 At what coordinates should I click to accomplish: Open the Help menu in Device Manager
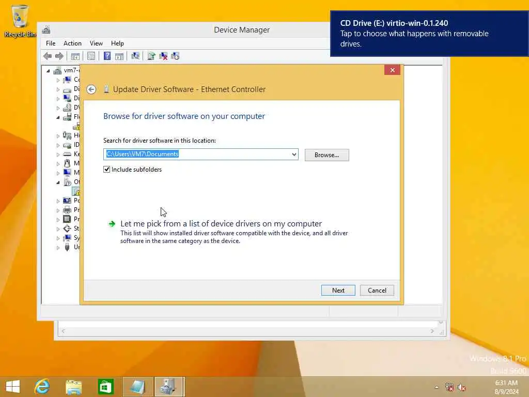pyautogui.click(x=117, y=43)
